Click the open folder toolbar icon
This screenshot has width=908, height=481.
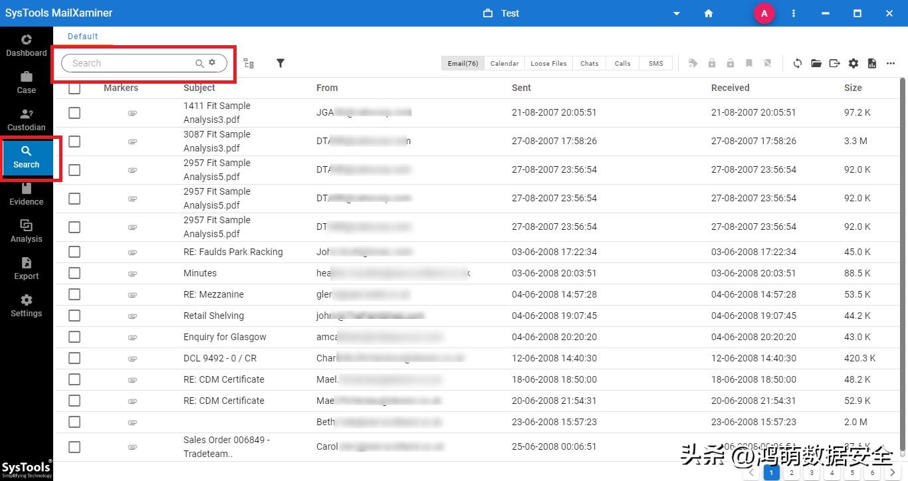pos(816,63)
